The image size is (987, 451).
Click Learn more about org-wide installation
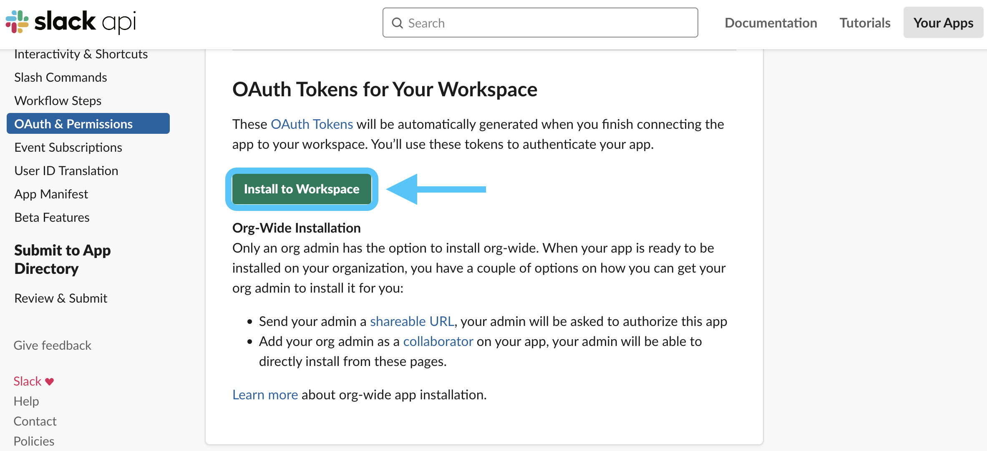265,395
